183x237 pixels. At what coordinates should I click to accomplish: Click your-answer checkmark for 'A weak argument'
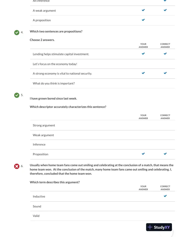(143, 10)
